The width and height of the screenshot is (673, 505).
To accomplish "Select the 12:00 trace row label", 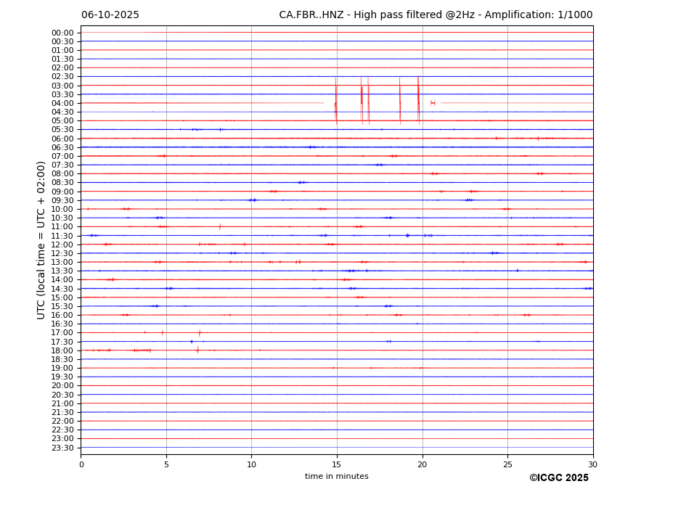I will (x=62, y=245).
